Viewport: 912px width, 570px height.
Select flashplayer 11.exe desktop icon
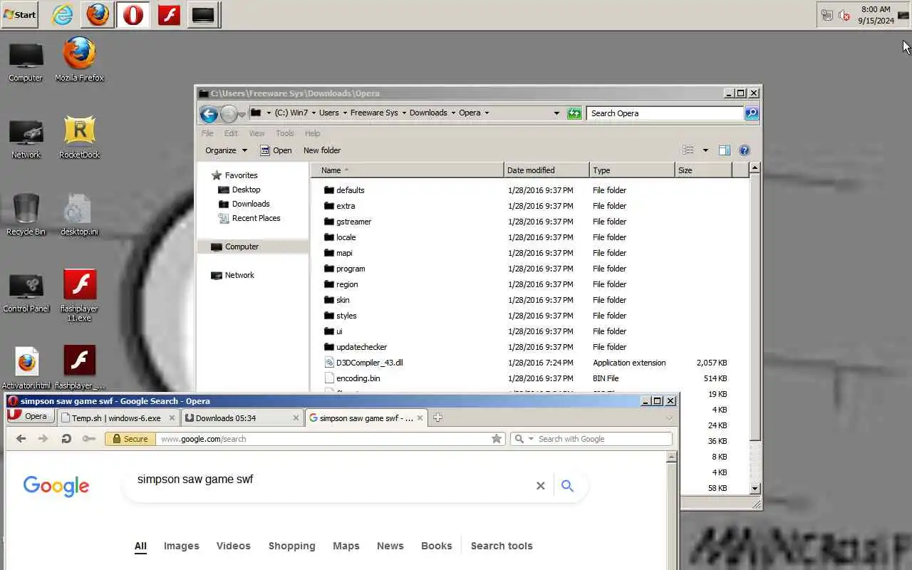tap(79, 295)
